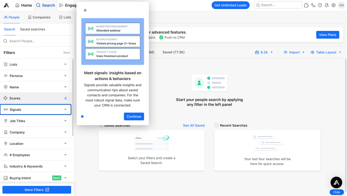Image resolution: width=347 pixels, height=196 pixels.
Task: Click the first blue pagination dot
Action: pyautogui.click(x=82, y=117)
